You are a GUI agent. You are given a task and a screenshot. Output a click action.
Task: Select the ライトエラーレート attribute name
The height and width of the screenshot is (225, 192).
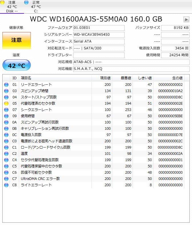(x=36, y=185)
